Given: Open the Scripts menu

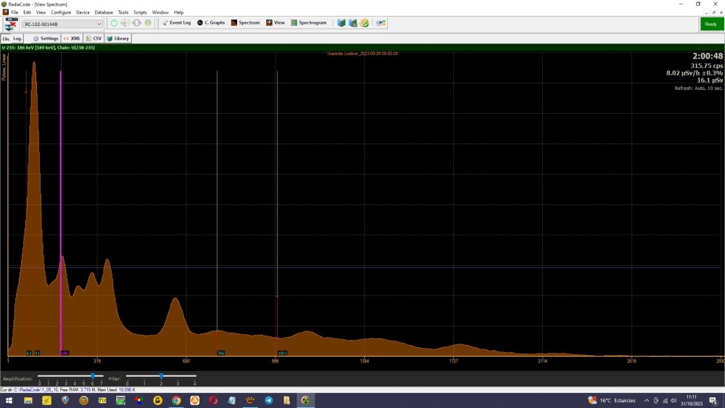Looking at the screenshot, I should point(140,12).
